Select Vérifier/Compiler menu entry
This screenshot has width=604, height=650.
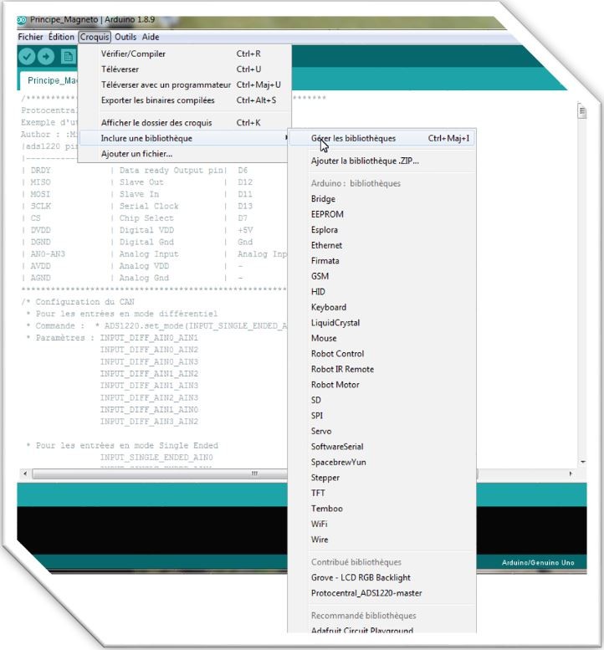[x=133, y=54]
